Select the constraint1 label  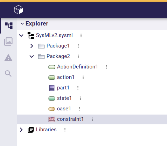(x=70, y=119)
